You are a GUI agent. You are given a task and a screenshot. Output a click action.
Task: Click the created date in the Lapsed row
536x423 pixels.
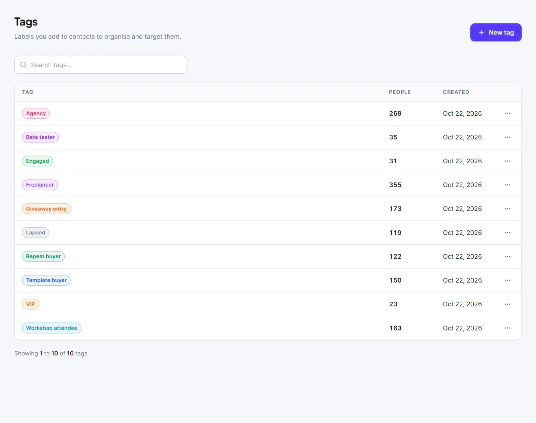click(x=462, y=233)
